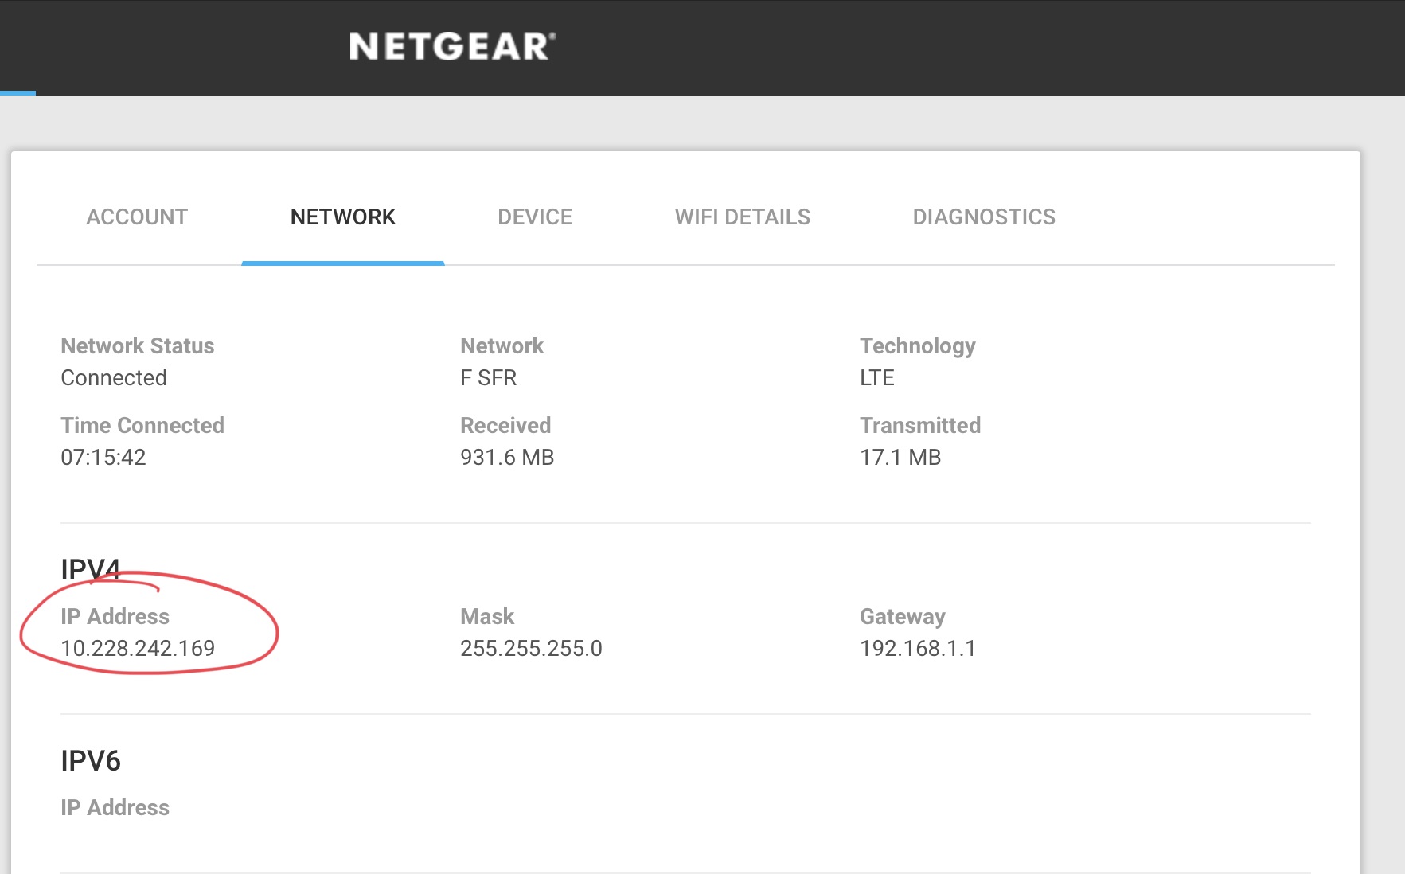Click the F SFR network name
The image size is (1405, 874).
coord(489,377)
